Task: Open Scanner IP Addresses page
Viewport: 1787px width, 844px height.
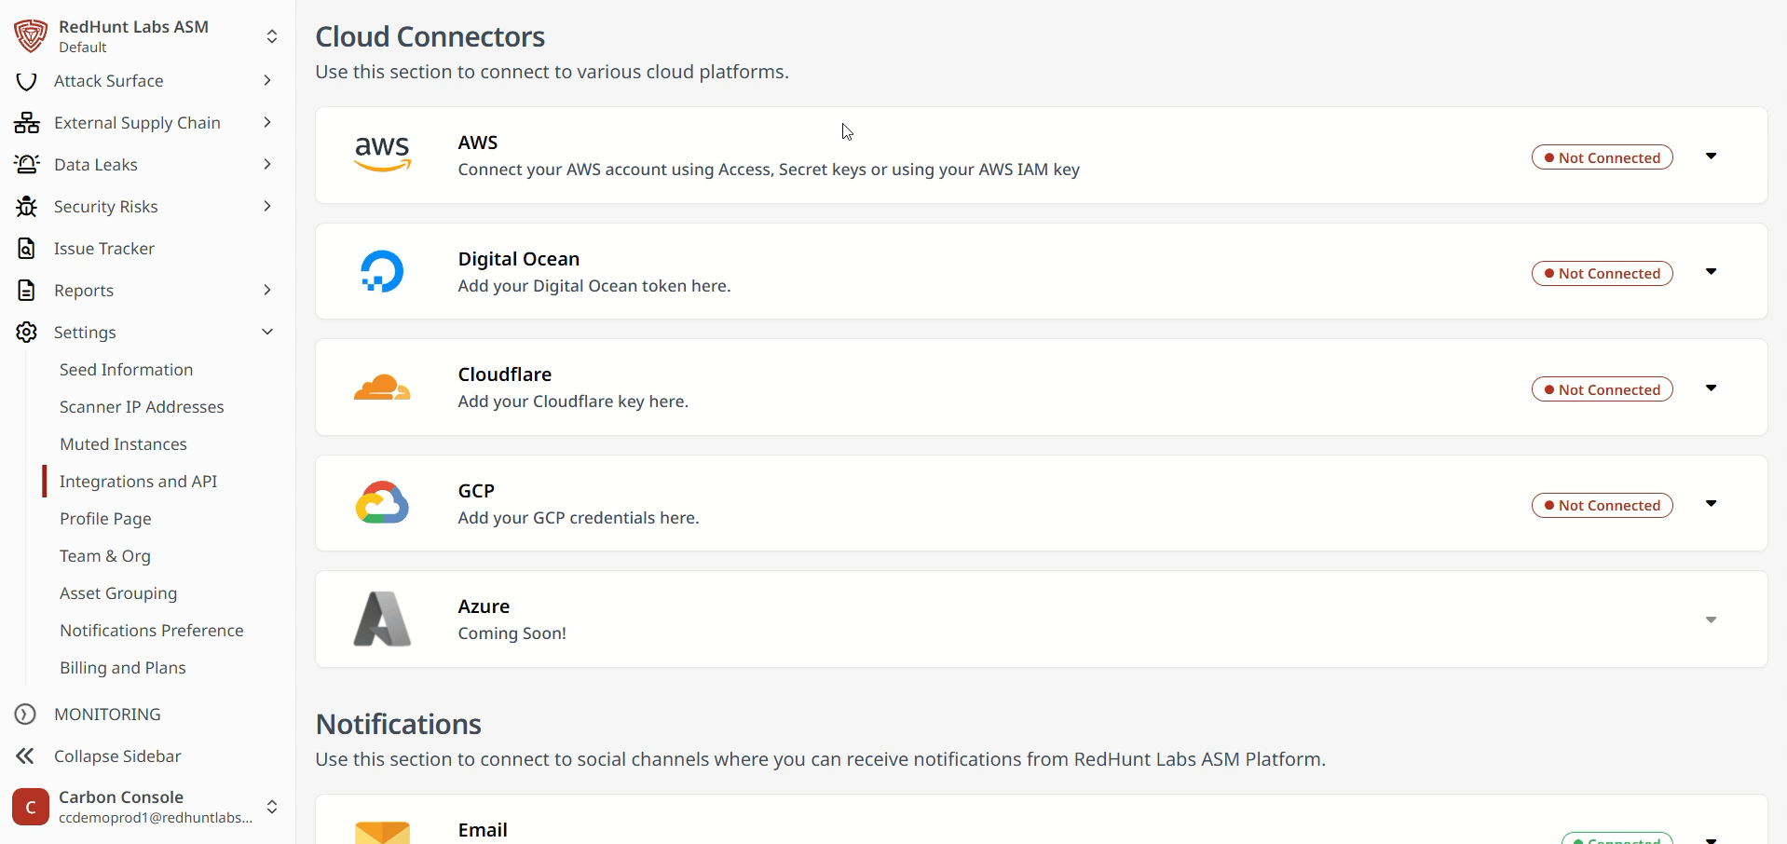Action: tap(142, 407)
